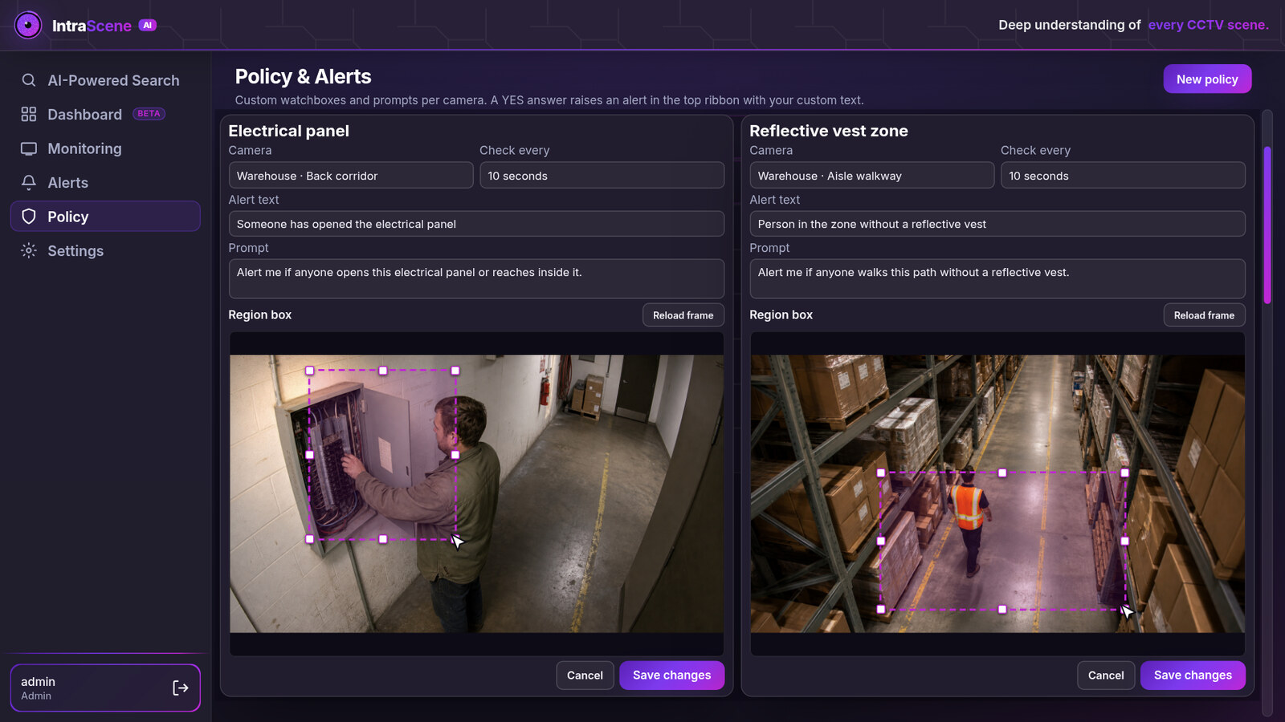Open Check every dropdown for Electrical panel

coord(602,176)
